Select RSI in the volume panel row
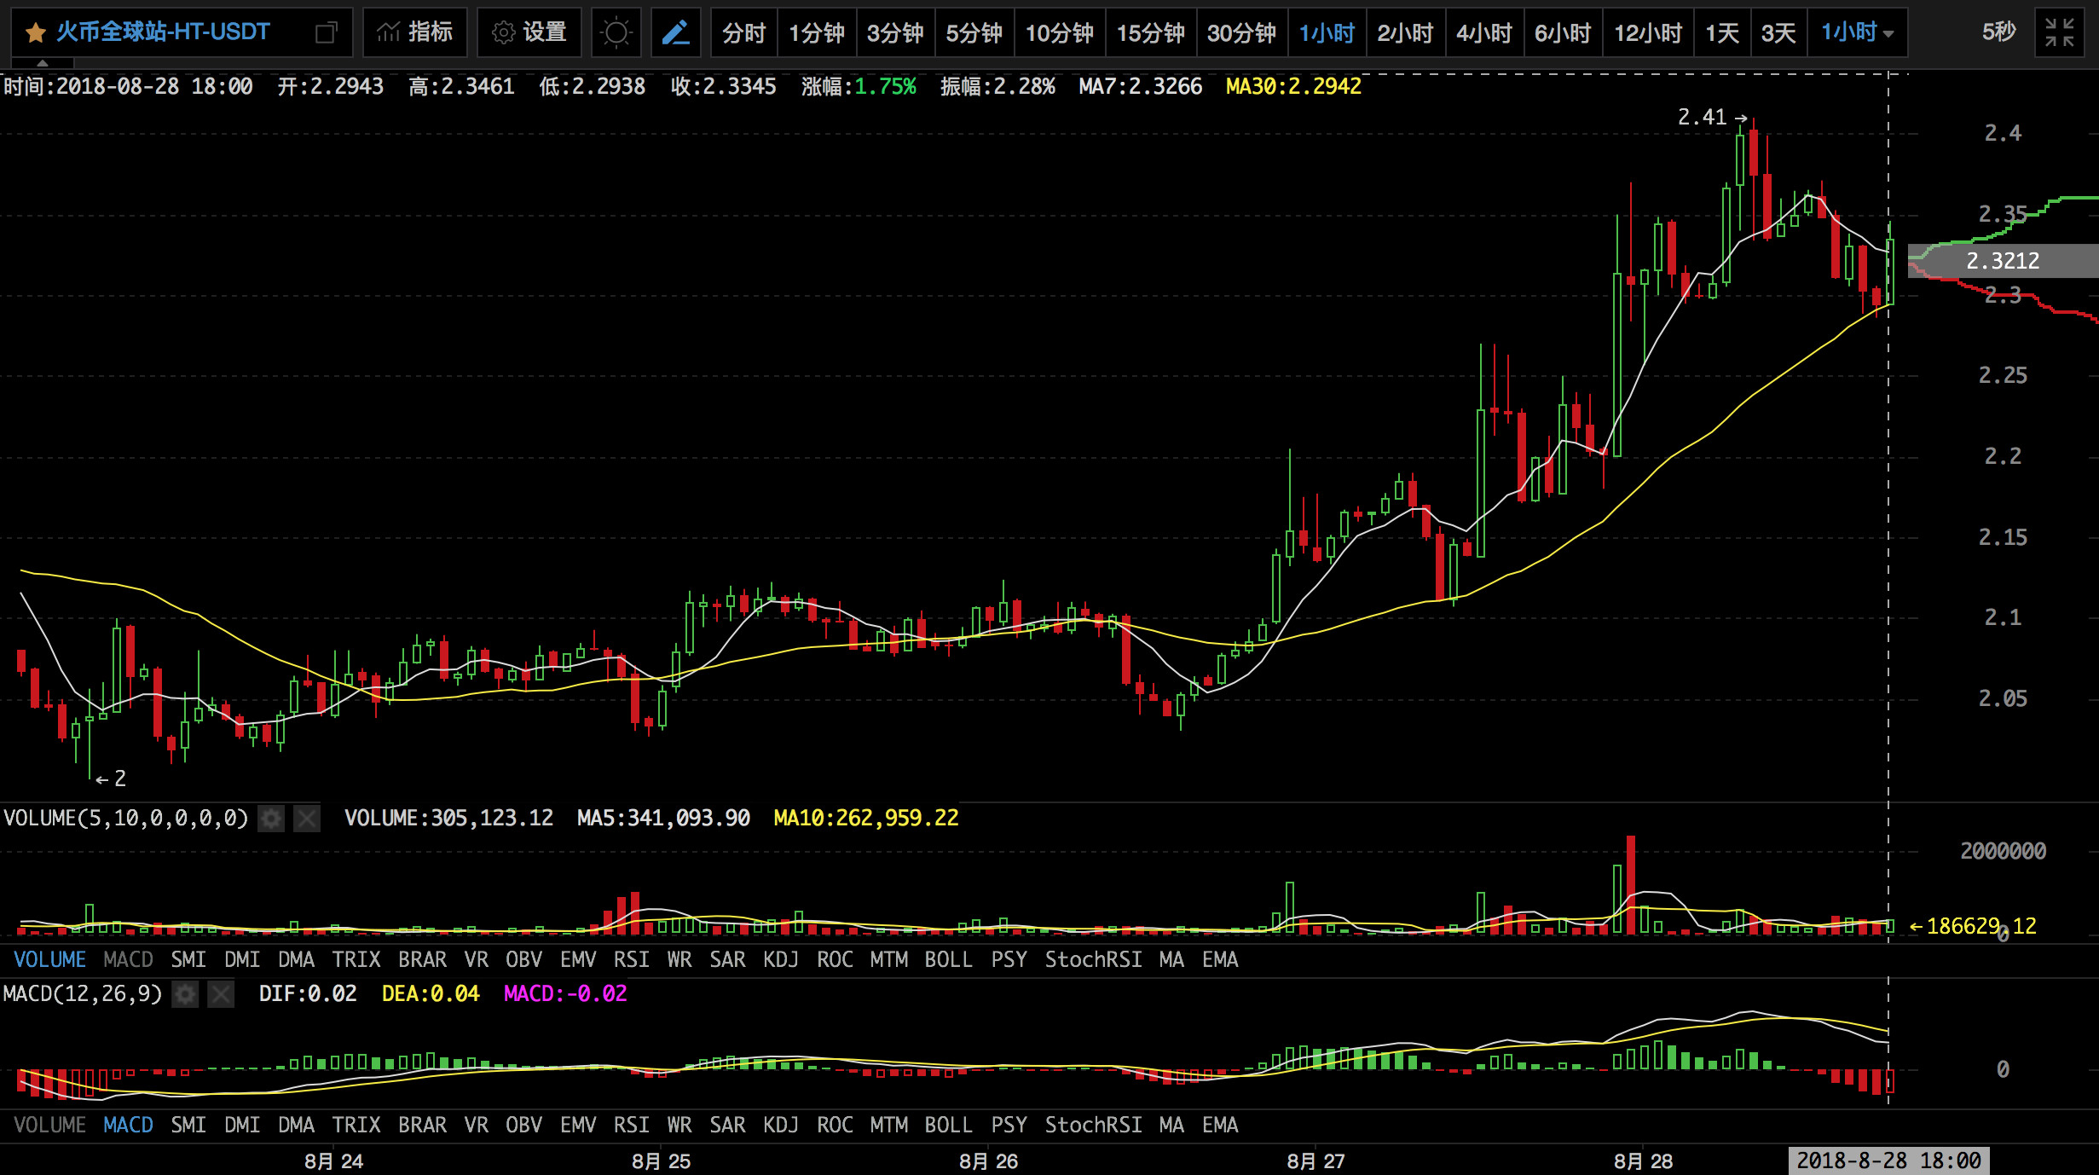 [632, 960]
